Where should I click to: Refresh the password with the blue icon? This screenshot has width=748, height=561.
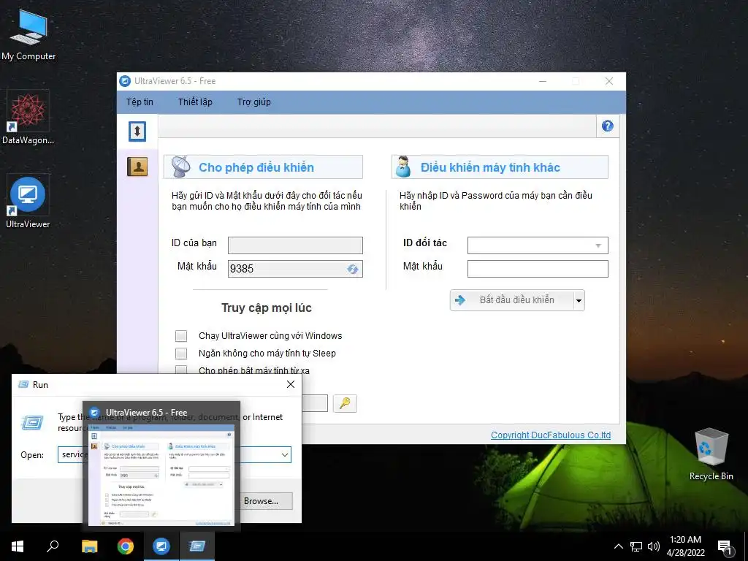click(353, 269)
